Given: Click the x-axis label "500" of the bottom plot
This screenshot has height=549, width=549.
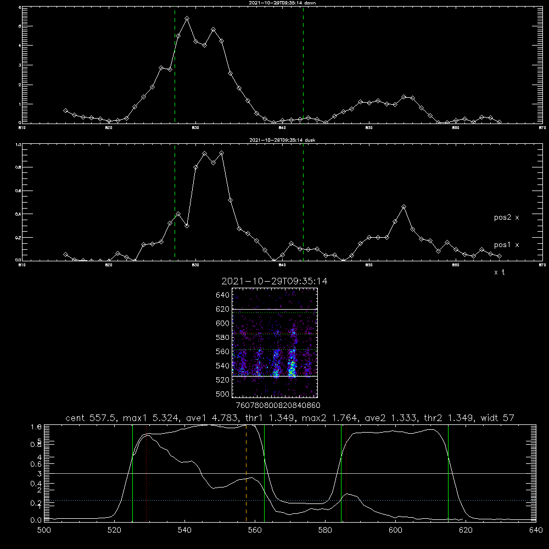Looking at the screenshot, I should coord(44,530).
